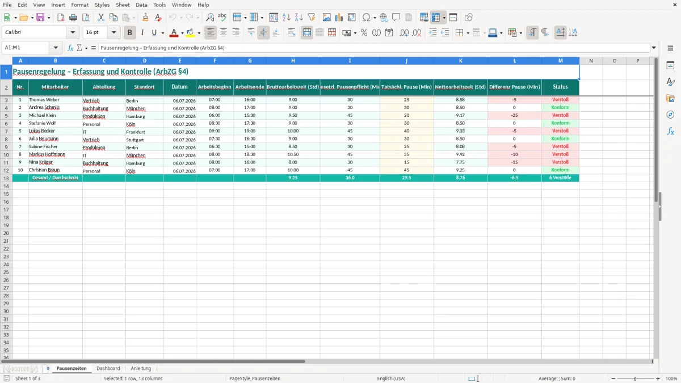Open the Font Name Calibri dropdown

[x=73, y=33]
